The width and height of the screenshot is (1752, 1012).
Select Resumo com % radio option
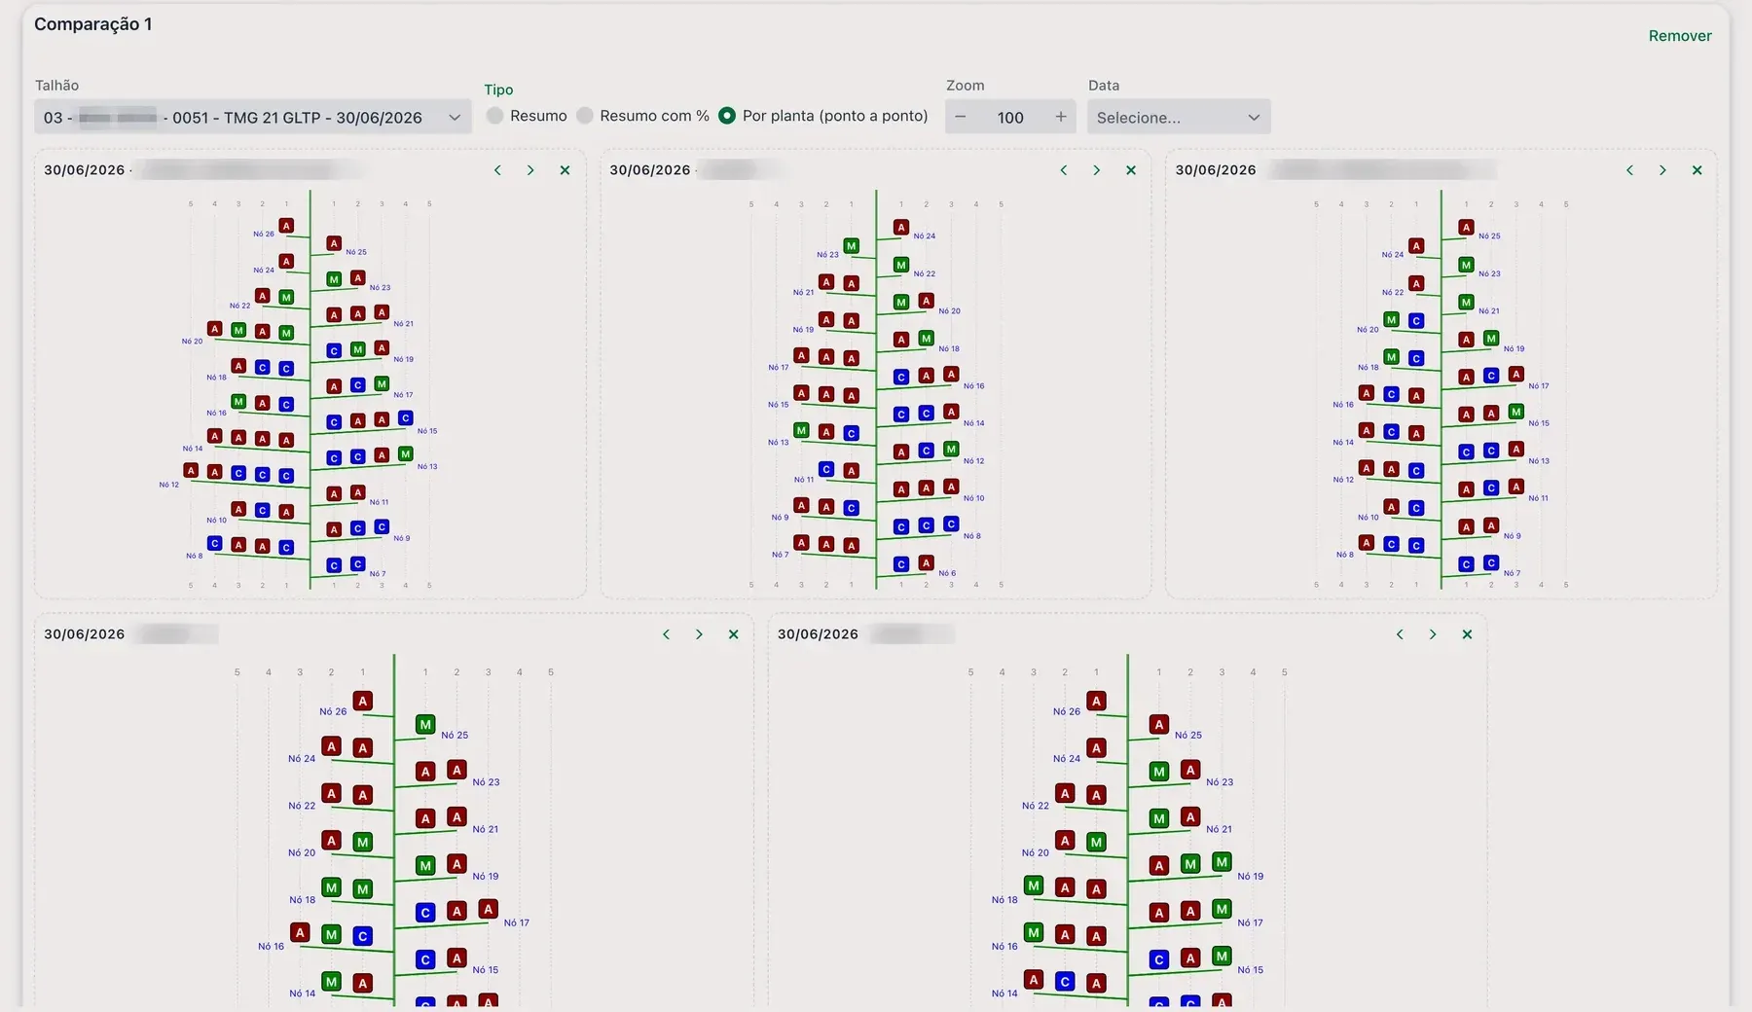[585, 116]
